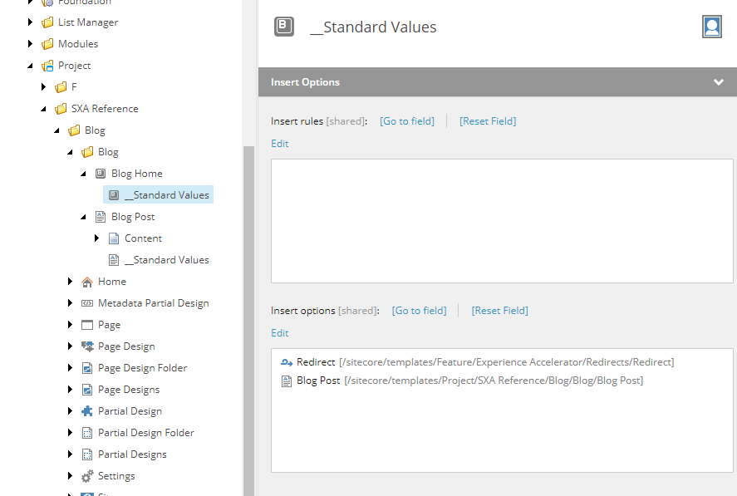This screenshot has width=737, height=496.
Task: Select Redirect entry in Insert options list
Action: (x=477, y=362)
